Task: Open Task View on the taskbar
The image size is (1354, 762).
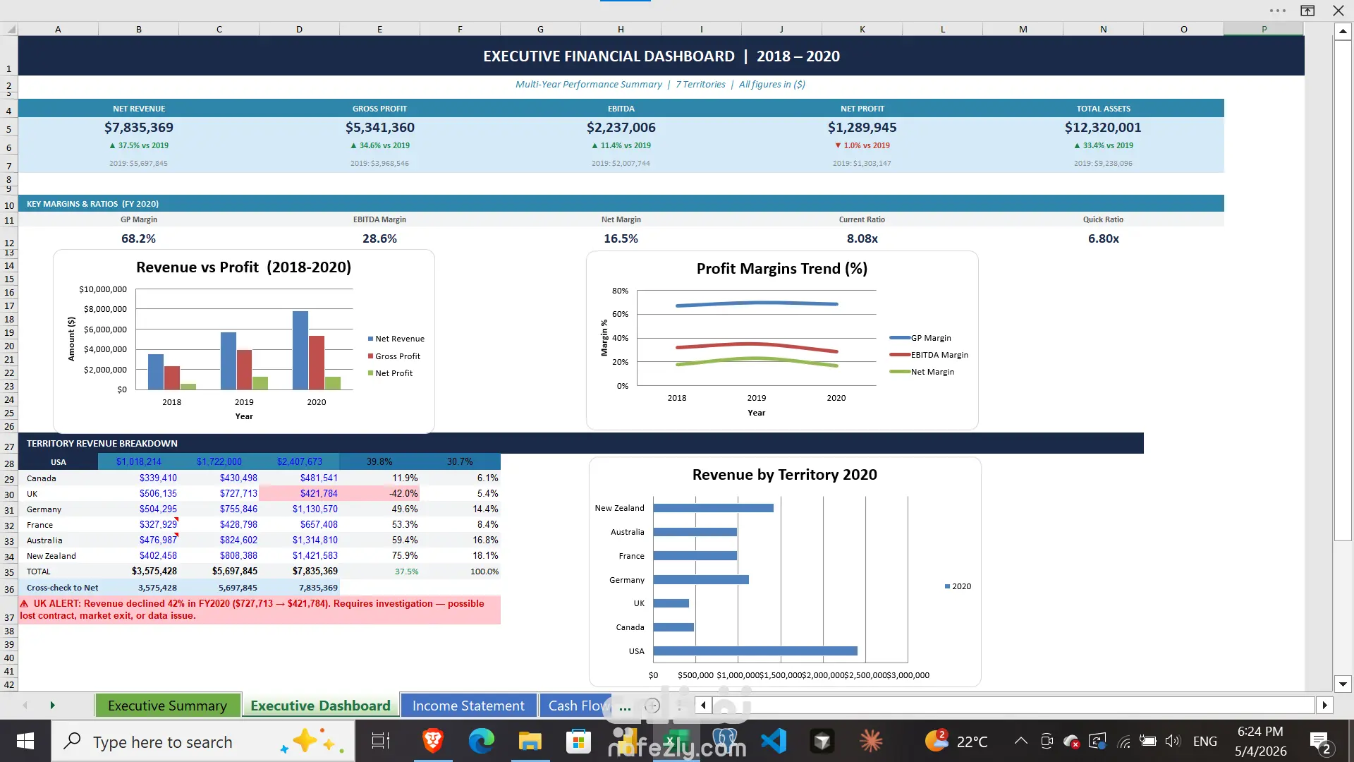Action: 381,741
